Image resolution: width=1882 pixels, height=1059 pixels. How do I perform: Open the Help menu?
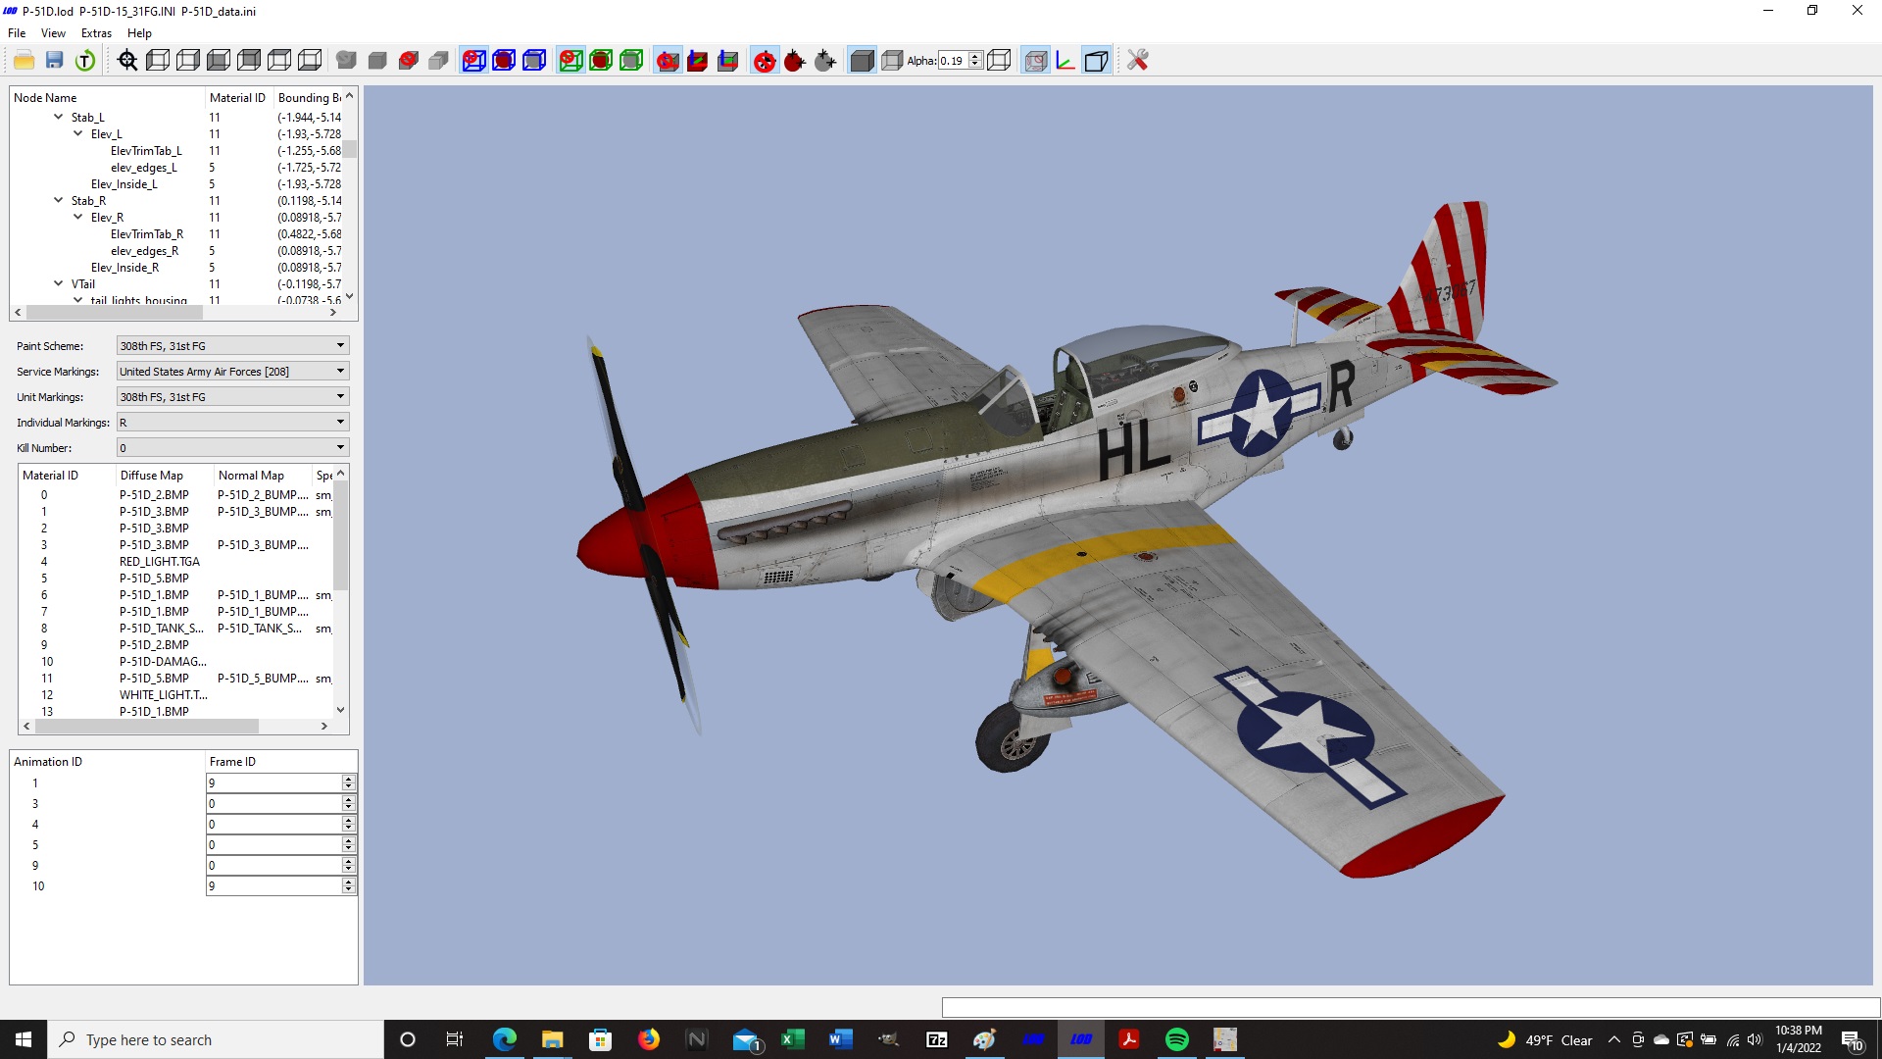pos(139,32)
